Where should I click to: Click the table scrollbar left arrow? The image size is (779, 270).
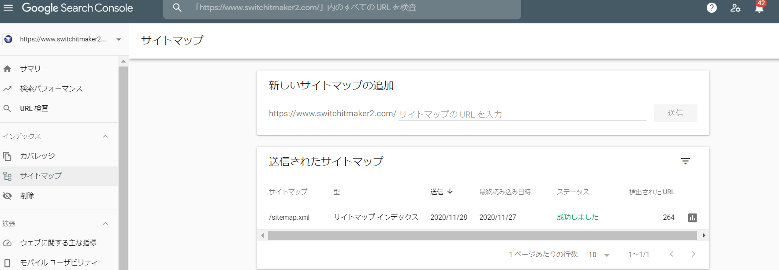pos(263,235)
